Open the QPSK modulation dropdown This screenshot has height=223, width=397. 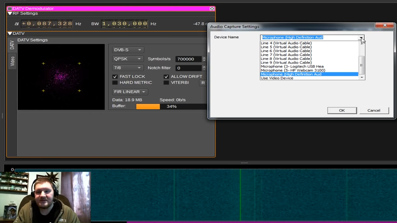pos(128,58)
